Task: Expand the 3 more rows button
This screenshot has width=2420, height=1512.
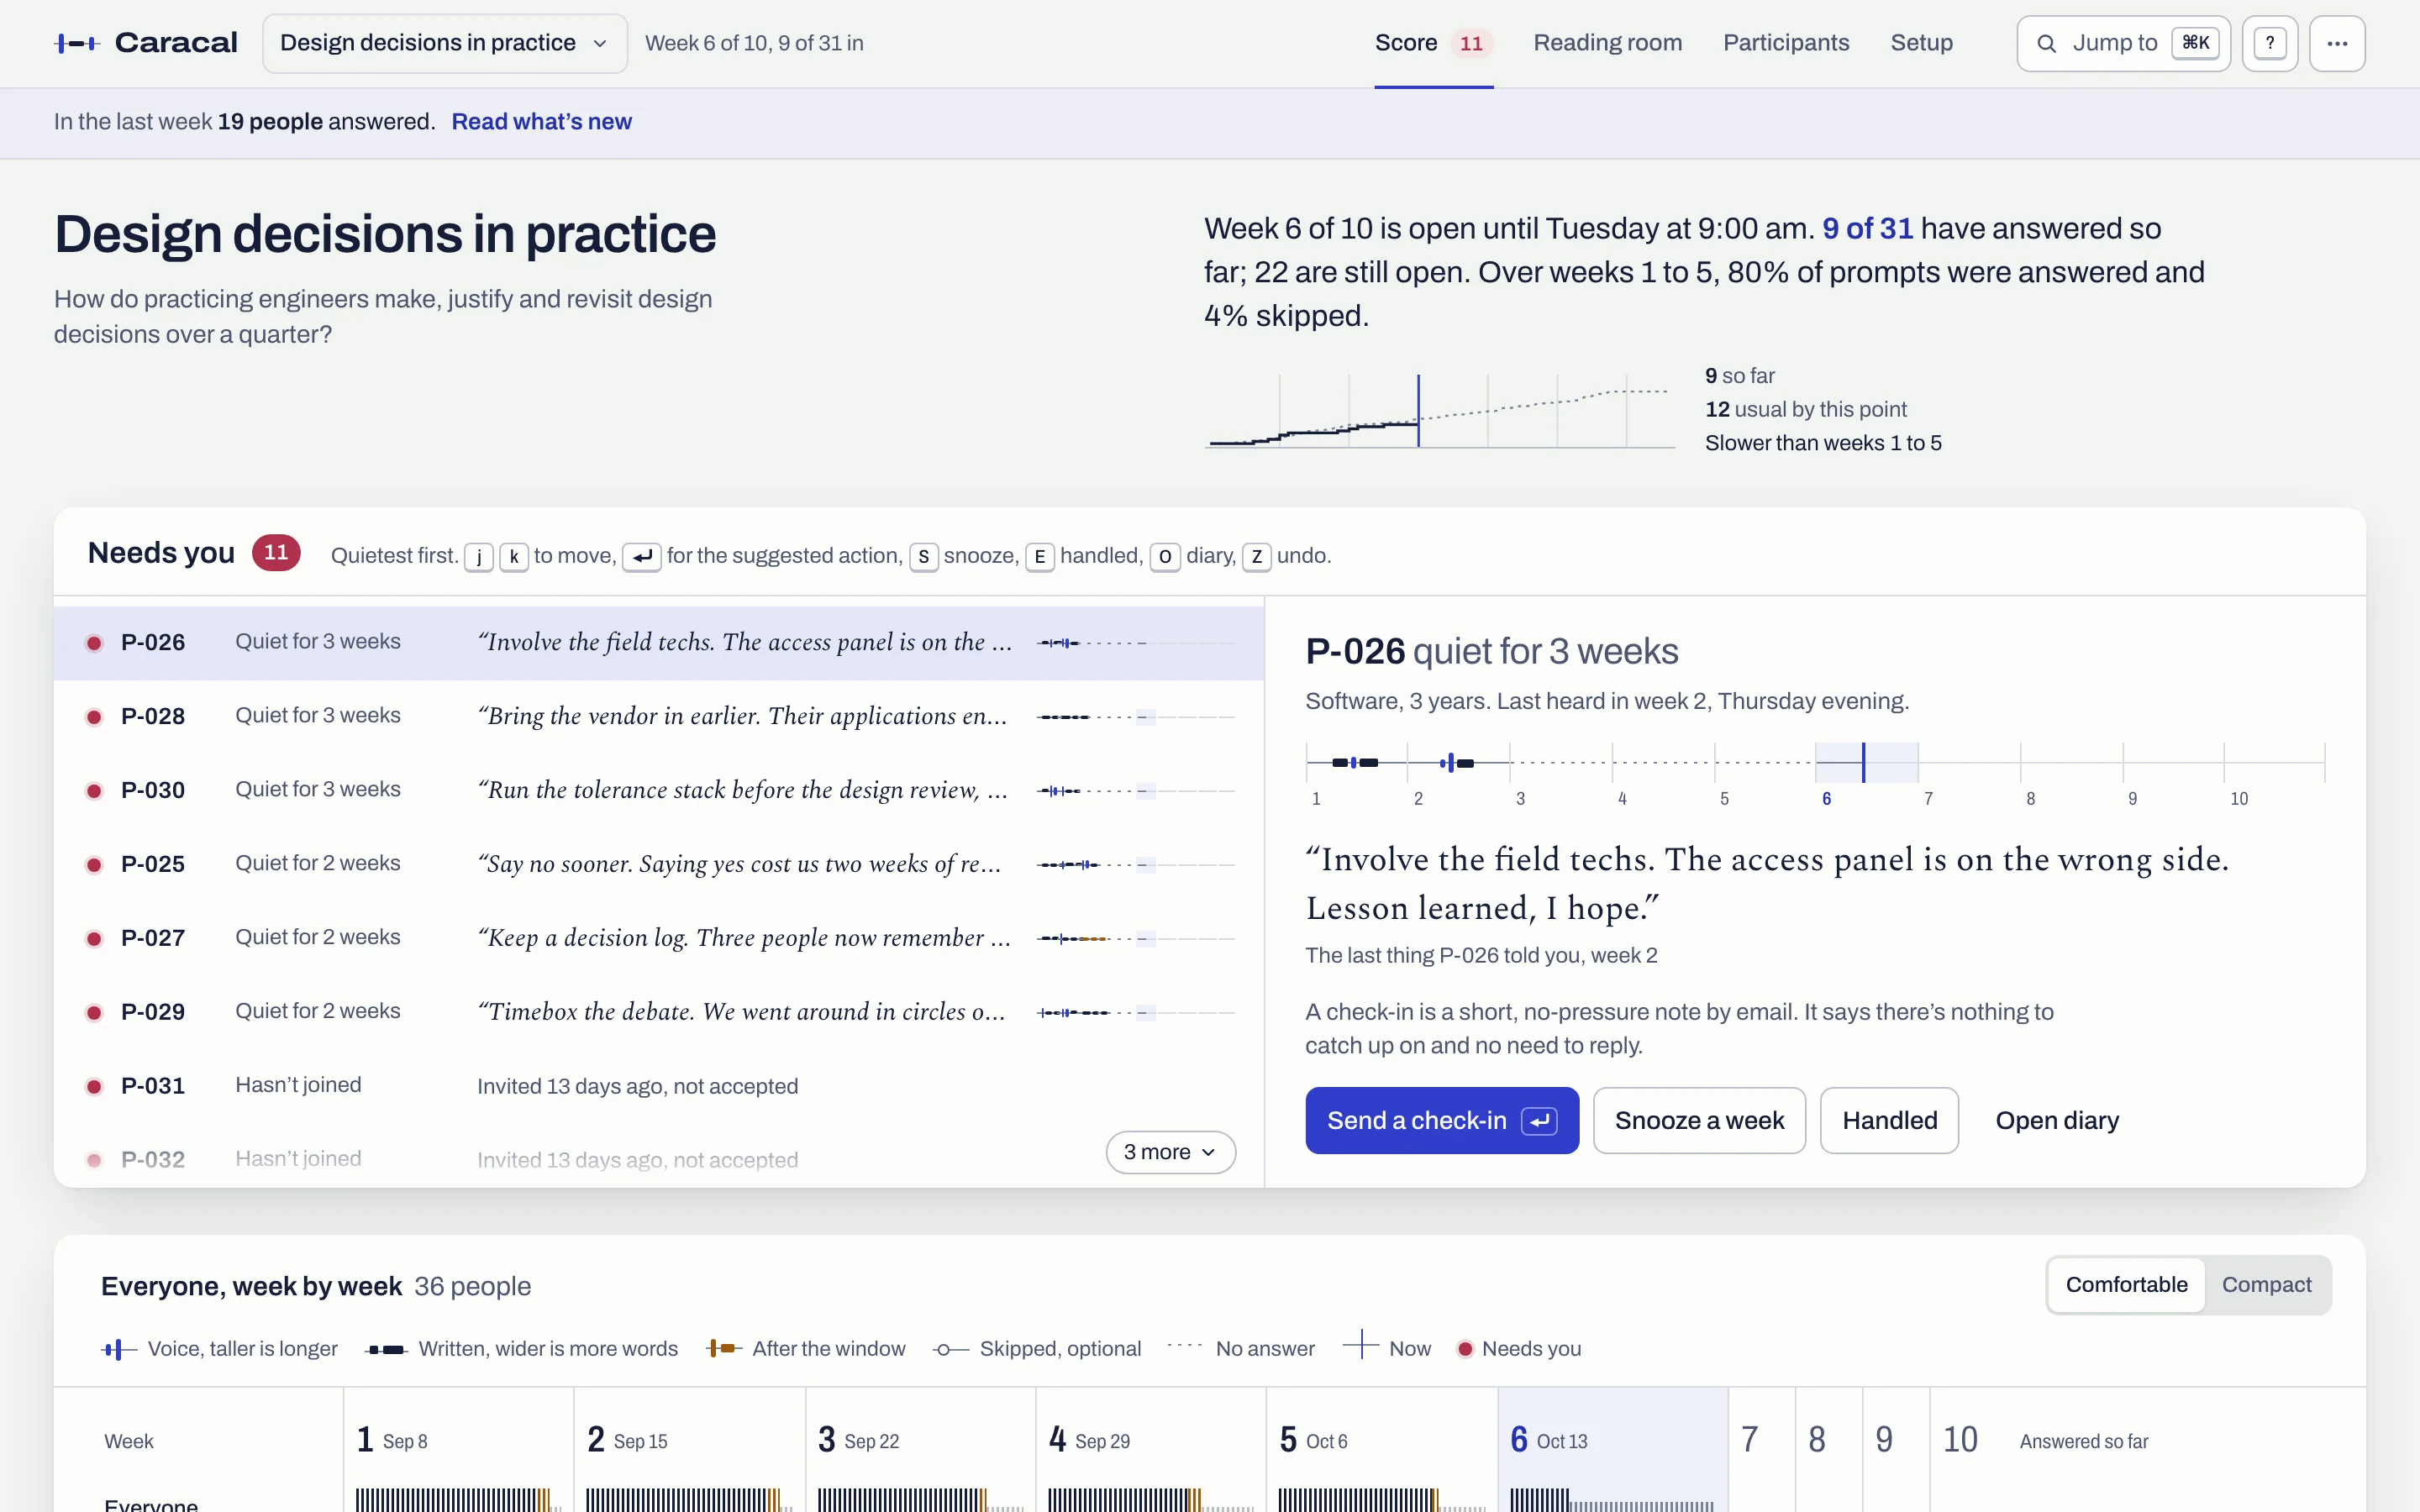Action: click(x=1170, y=1152)
